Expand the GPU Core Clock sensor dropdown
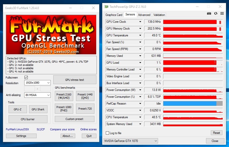Screen dimensions: 229x147 point(140,22)
